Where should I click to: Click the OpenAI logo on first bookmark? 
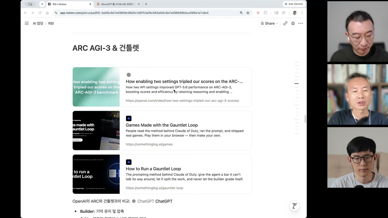(x=129, y=75)
